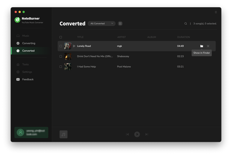232x156 pixels.
Task: Click the music note placeholder in player
Action: [x=64, y=134]
